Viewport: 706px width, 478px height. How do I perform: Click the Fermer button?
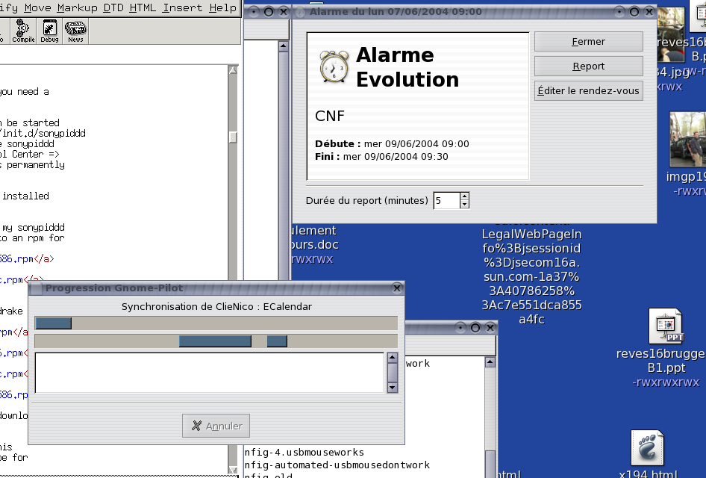(589, 41)
